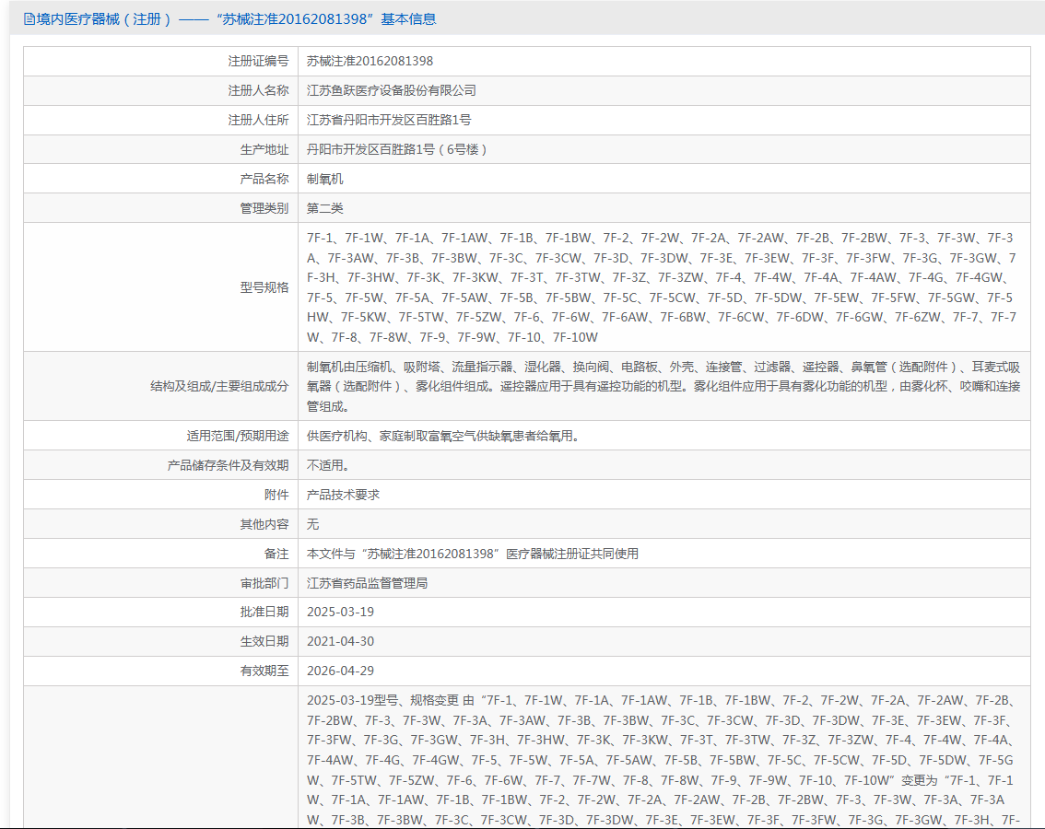Click the 产品储存条件及有效期 label

tap(228, 465)
